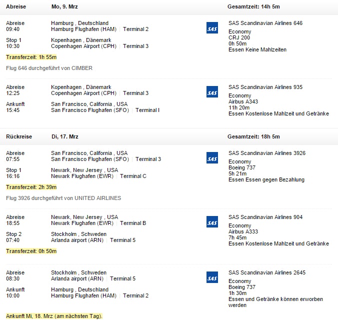
Task: Select the 'Ankunft Mi, 18. Mrz' arrival notice
Action: coord(54,316)
